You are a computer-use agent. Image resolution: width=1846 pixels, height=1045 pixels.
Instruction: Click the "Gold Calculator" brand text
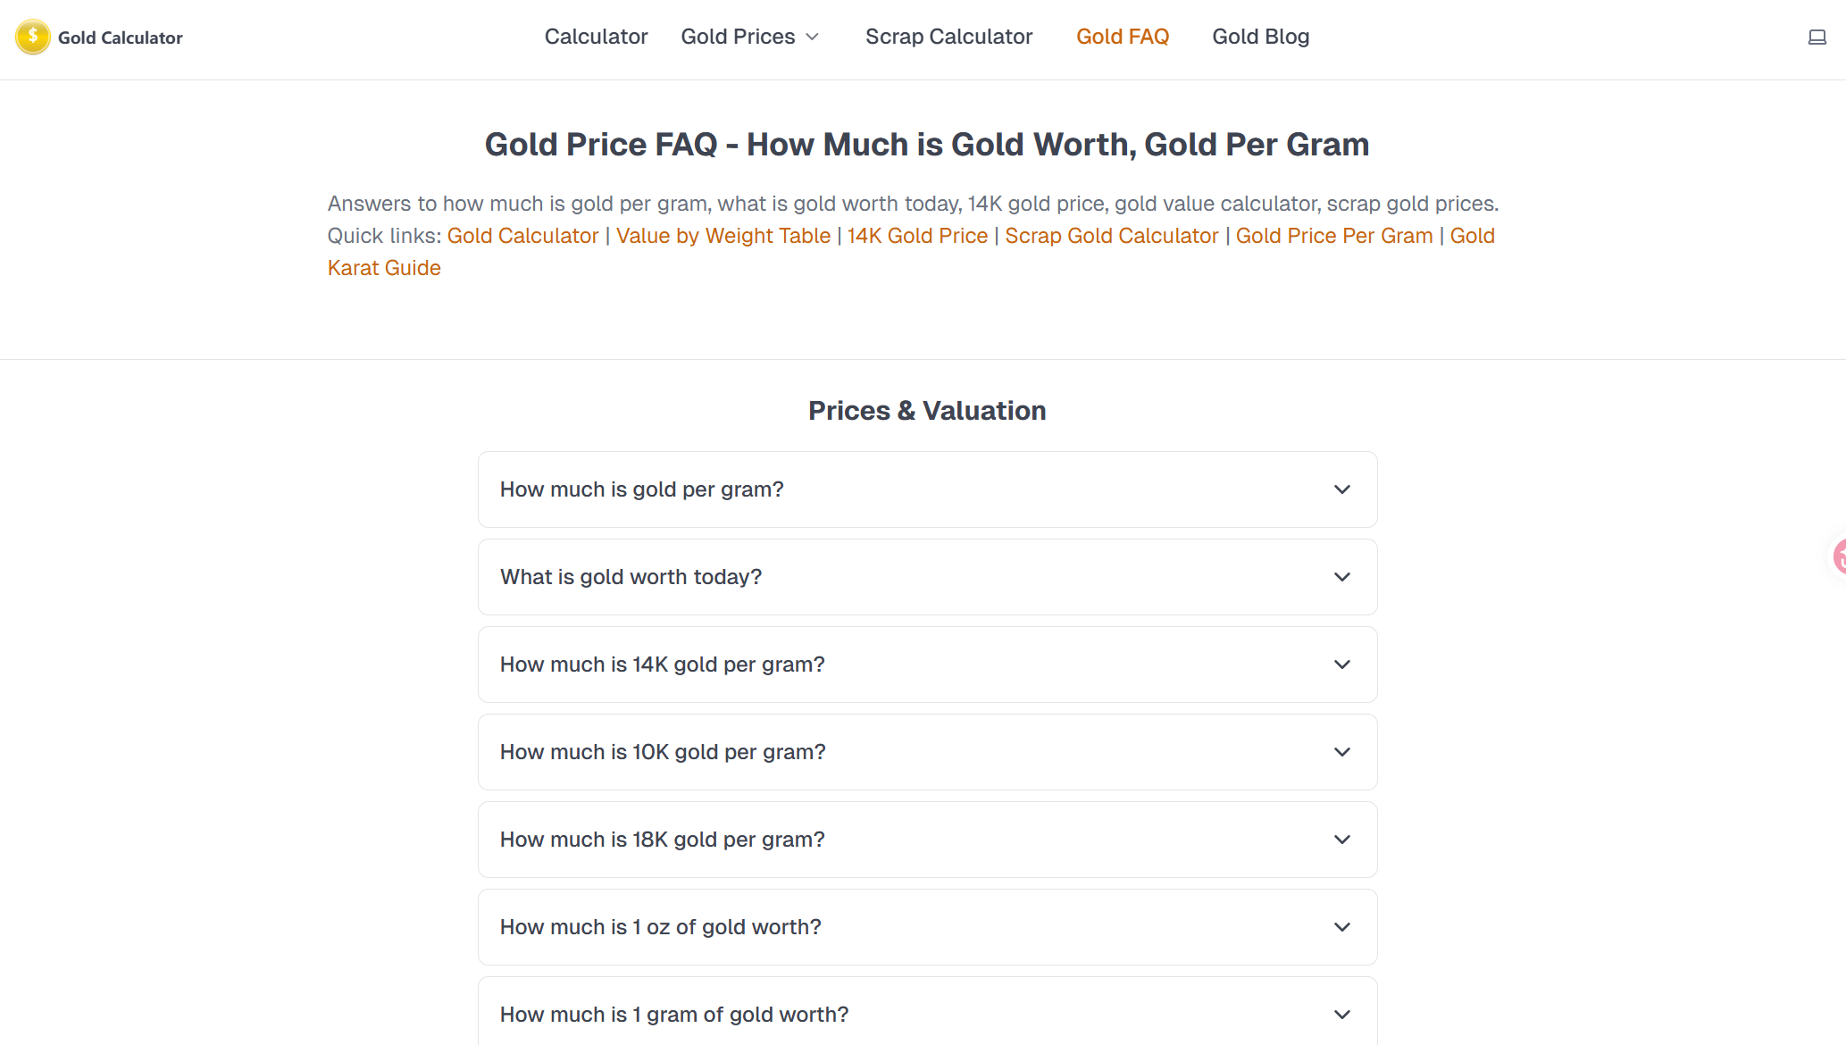121,38
